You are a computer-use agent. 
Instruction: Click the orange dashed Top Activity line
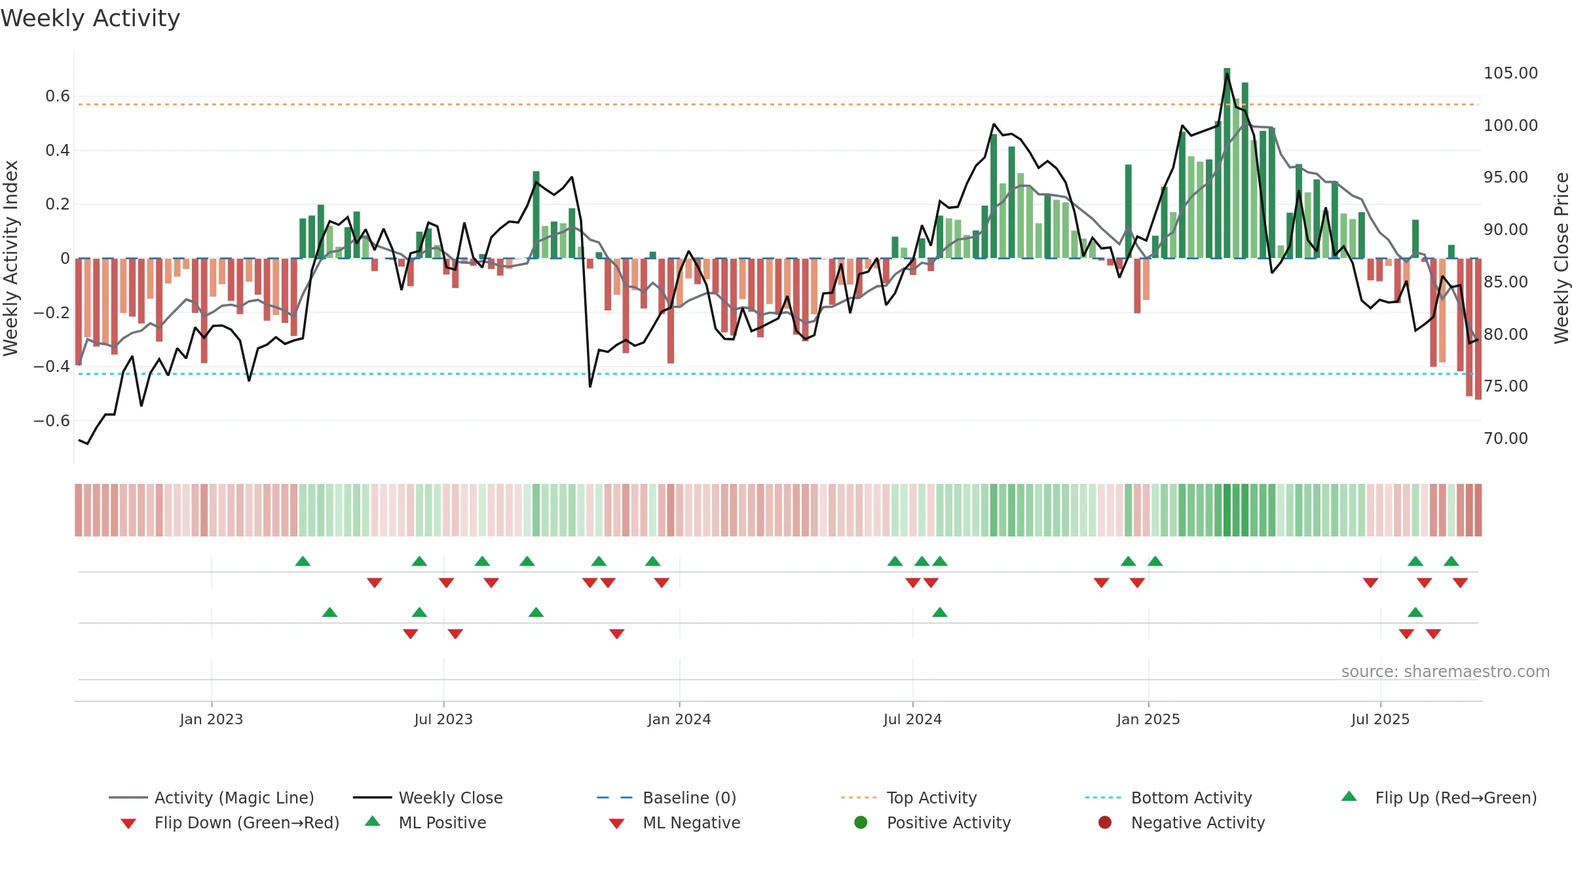click(777, 104)
